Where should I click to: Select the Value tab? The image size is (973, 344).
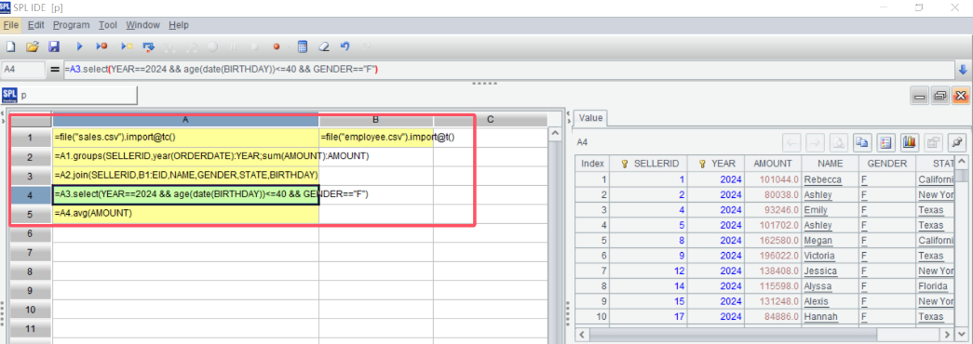pyautogui.click(x=590, y=118)
